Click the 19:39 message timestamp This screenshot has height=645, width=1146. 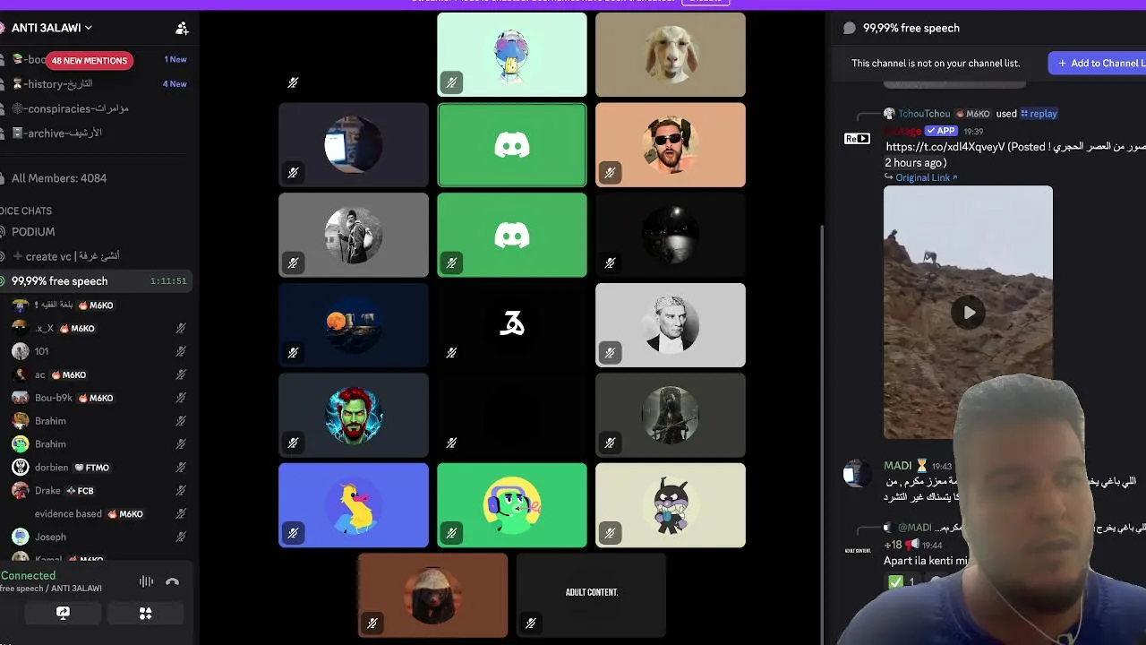click(973, 132)
